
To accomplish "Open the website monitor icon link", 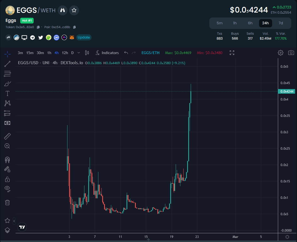I will (x=24, y=37).
